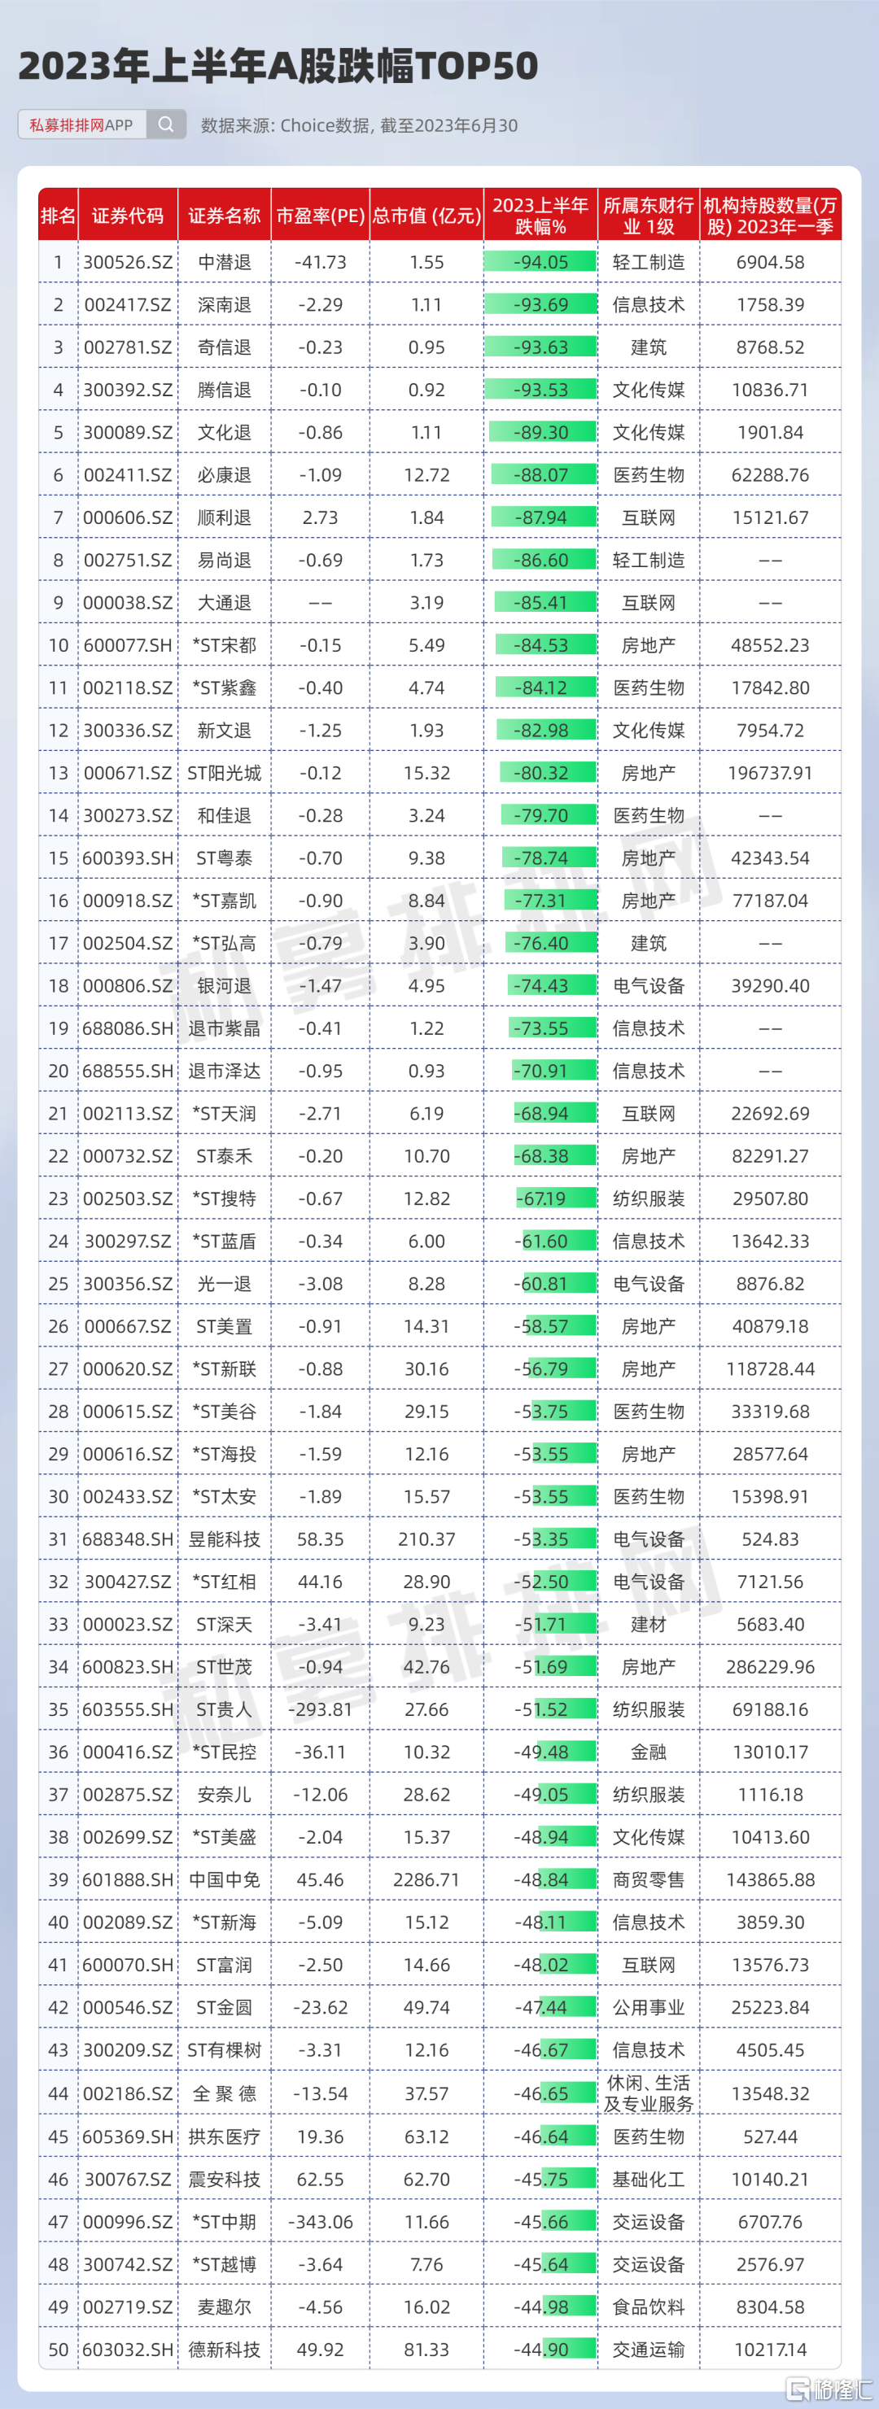Click market cap value 2286.71
This screenshot has width=879, height=2409.
[426, 1879]
